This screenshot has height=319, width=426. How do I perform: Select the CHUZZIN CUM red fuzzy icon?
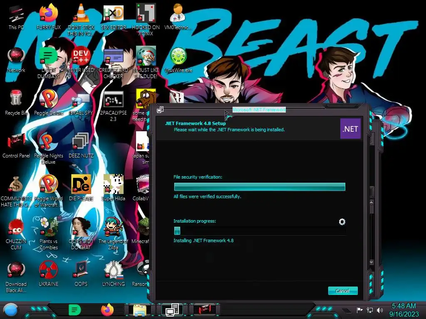(16, 227)
